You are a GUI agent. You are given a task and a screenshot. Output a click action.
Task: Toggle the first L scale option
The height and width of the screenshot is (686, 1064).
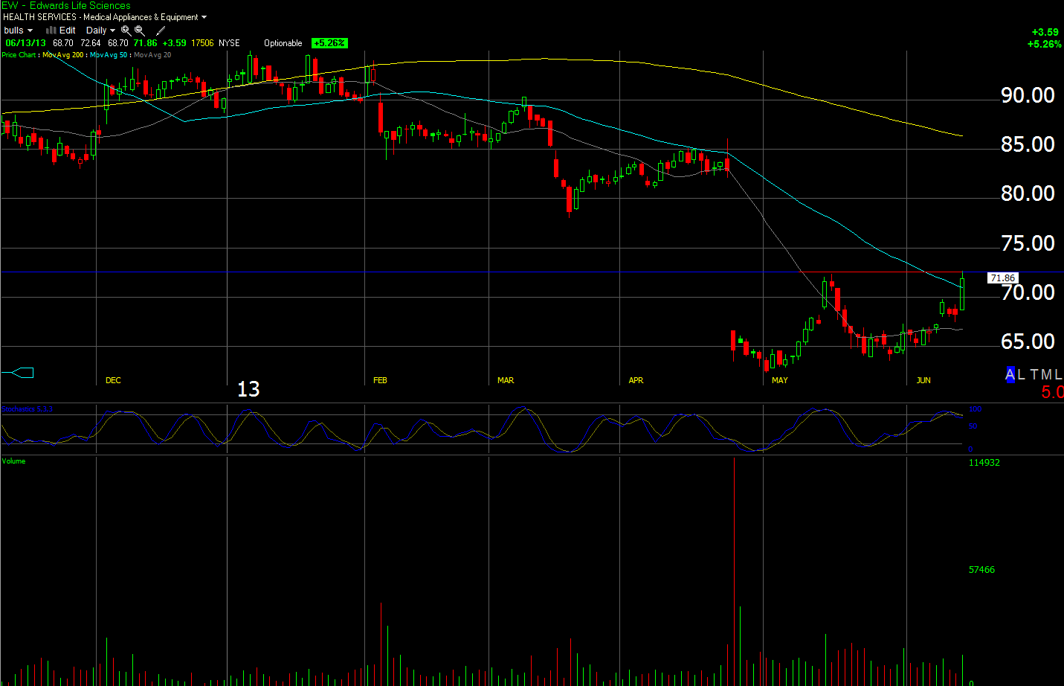click(x=1022, y=374)
